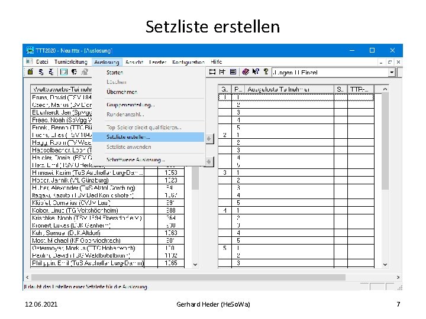Click the value 1063 in Kuhn's row
This screenshot has height=319, width=426.
[171, 233]
